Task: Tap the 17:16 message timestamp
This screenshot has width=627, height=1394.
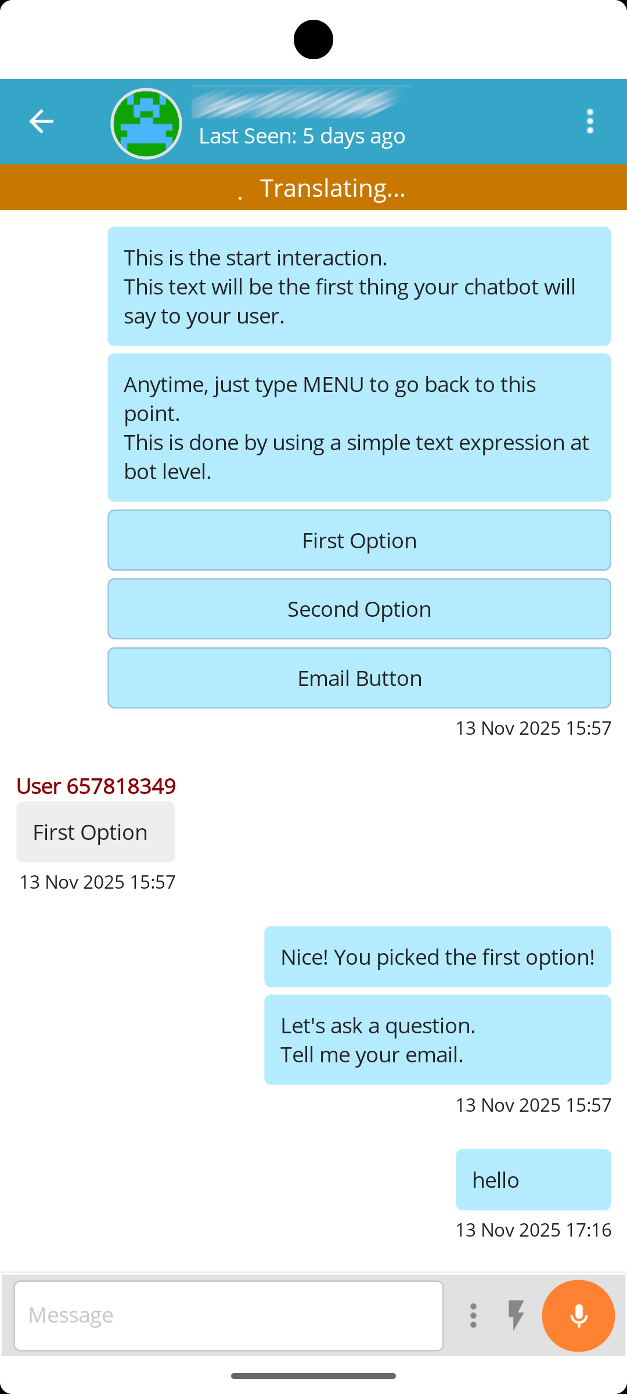Action: pos(533,1230)
